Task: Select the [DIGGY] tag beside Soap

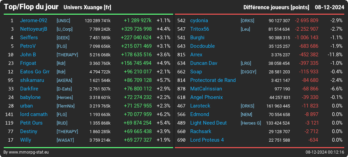Action: pyautogui.click(x=248, y=72)
